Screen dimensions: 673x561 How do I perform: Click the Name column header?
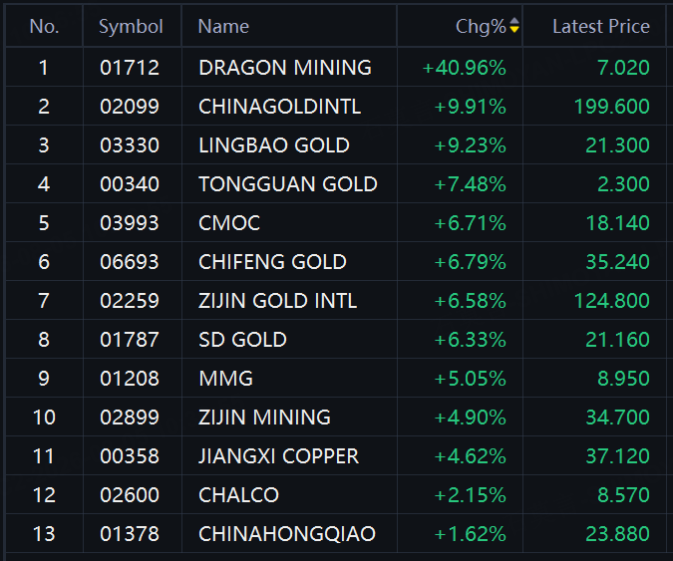[223, 27]
